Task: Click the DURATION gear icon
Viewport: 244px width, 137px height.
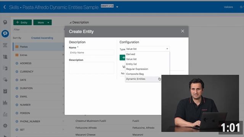Action: (x=17, y=88)
